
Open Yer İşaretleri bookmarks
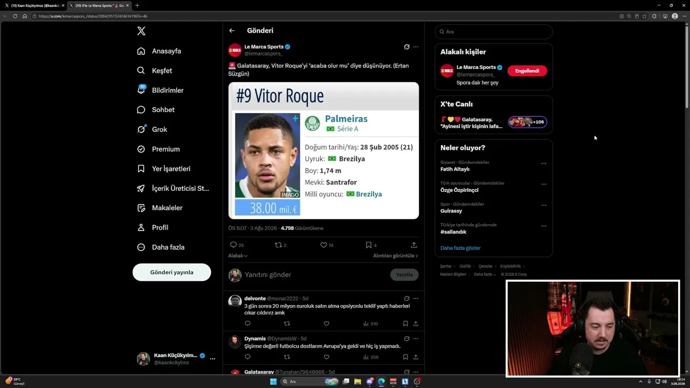tap(164, 169)
